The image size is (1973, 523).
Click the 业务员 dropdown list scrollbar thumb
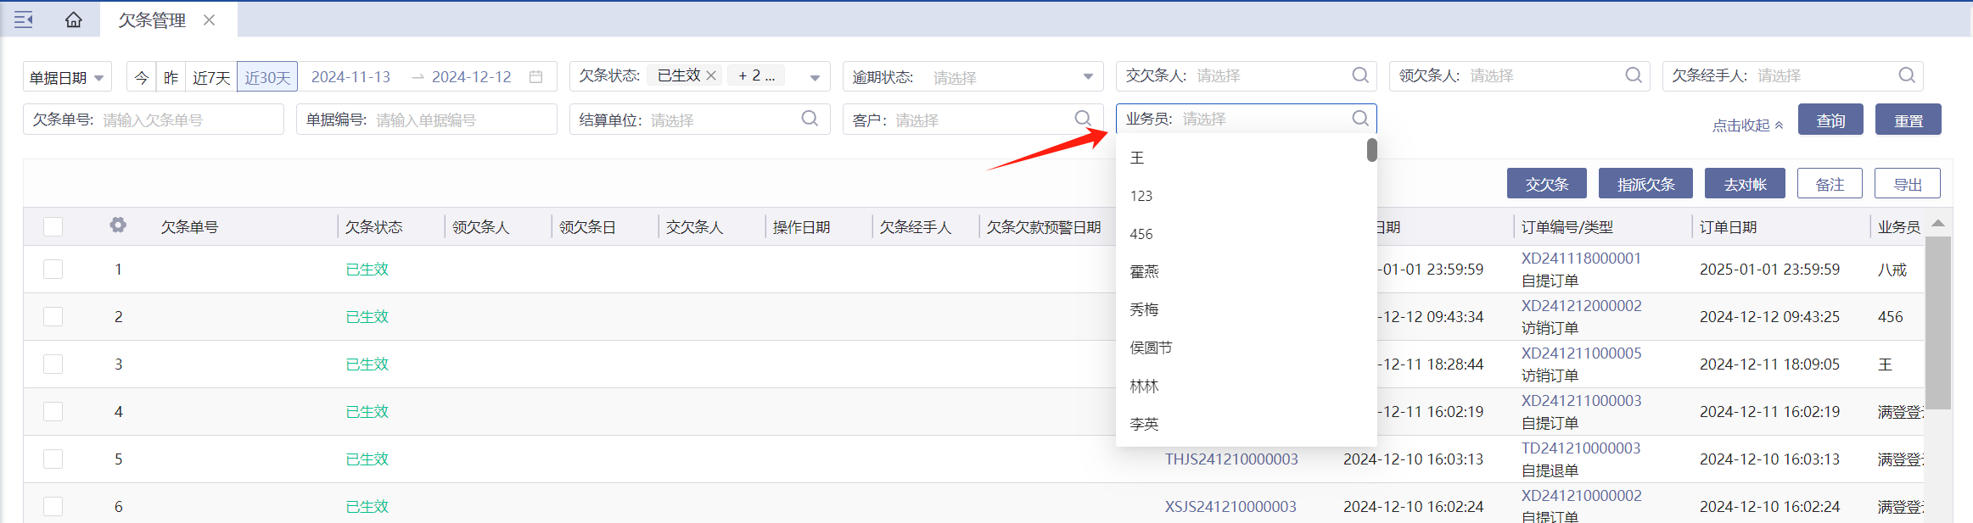point(1371,150)
